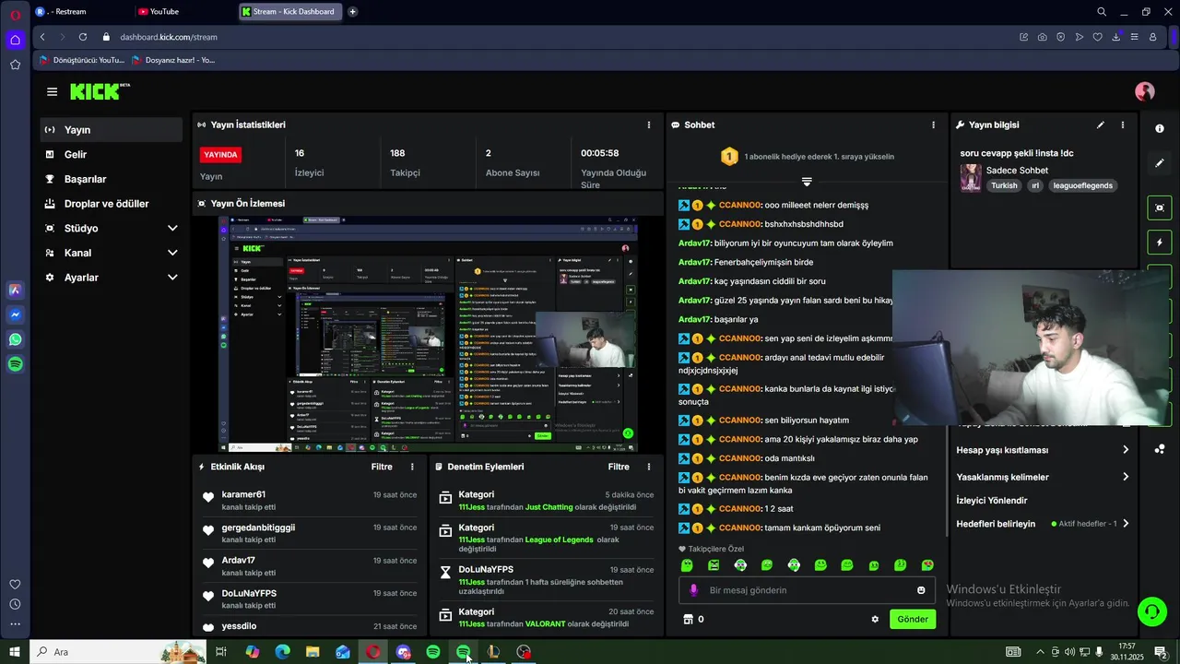
Task: Expand the Stüdyo menu
Action: [x=172, y=228]
